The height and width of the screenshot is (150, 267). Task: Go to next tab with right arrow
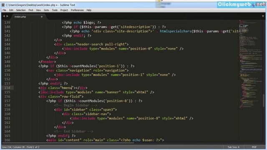click(x=8, y=16)
